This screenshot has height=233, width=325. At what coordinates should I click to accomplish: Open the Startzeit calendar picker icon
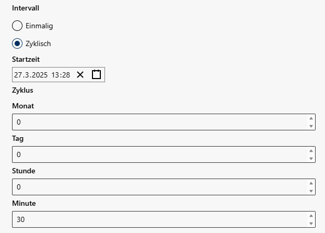96,74
